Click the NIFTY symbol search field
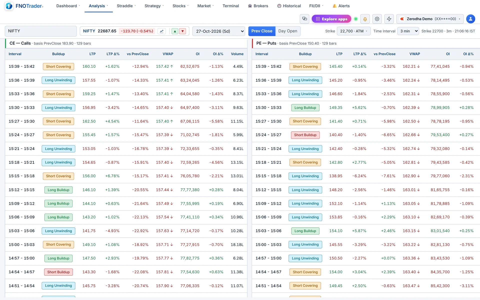This screenshot has width=480, height=300. click(x=41, y=31)
